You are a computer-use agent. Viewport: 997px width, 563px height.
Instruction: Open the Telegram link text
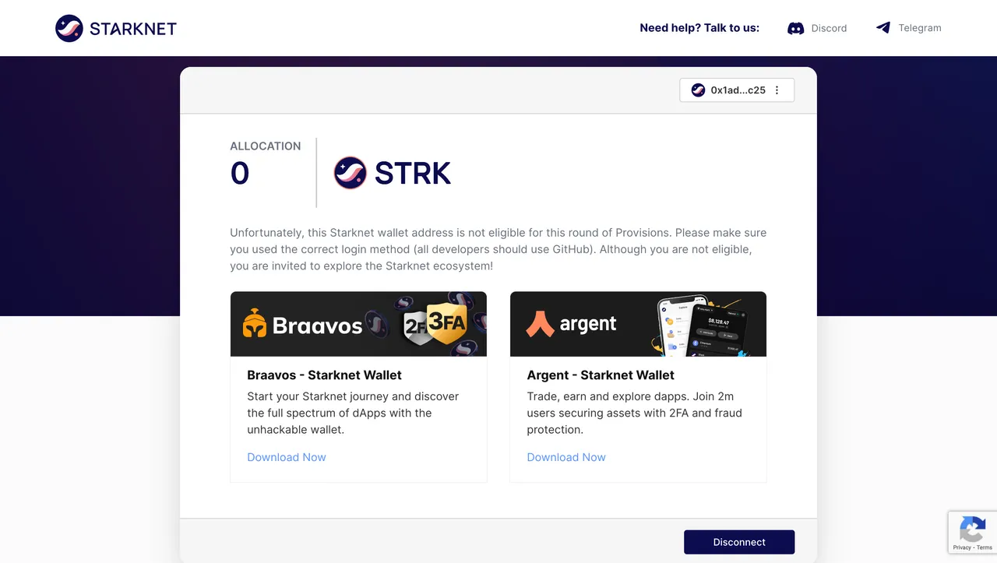(920, 28)
